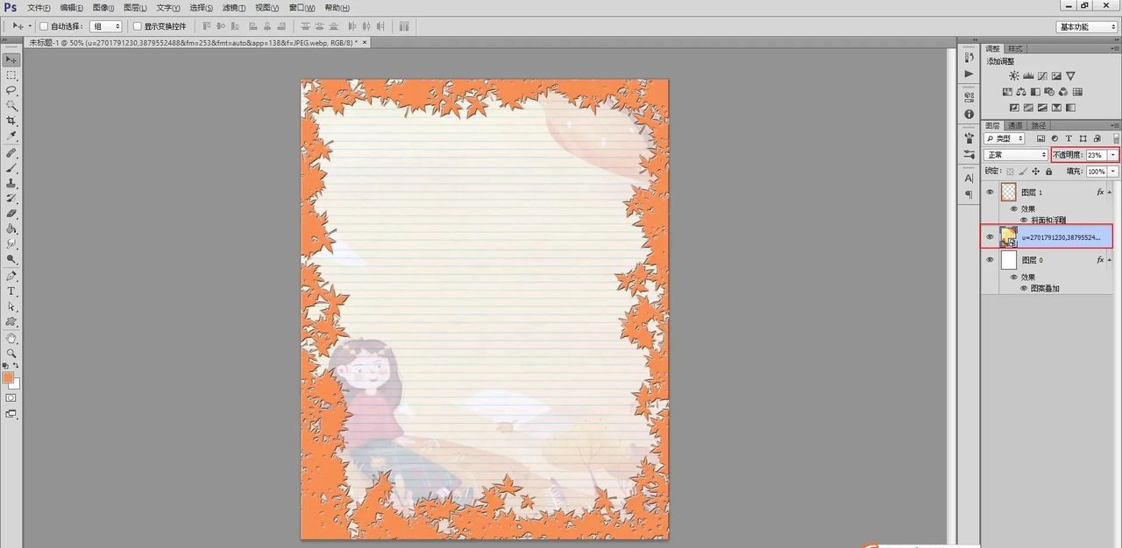Open the 滤镜 menu

(231, 8)
